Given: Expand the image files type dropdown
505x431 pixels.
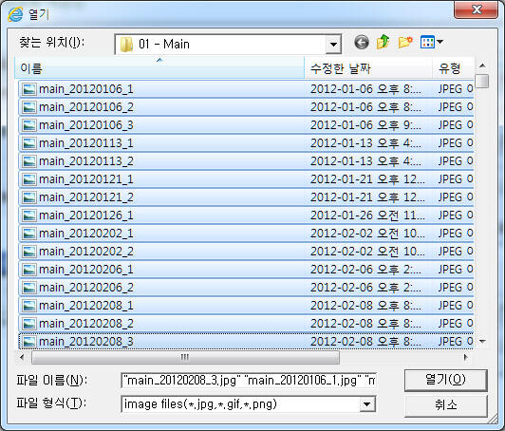Looking at the screenshot, I should [366, 404].
